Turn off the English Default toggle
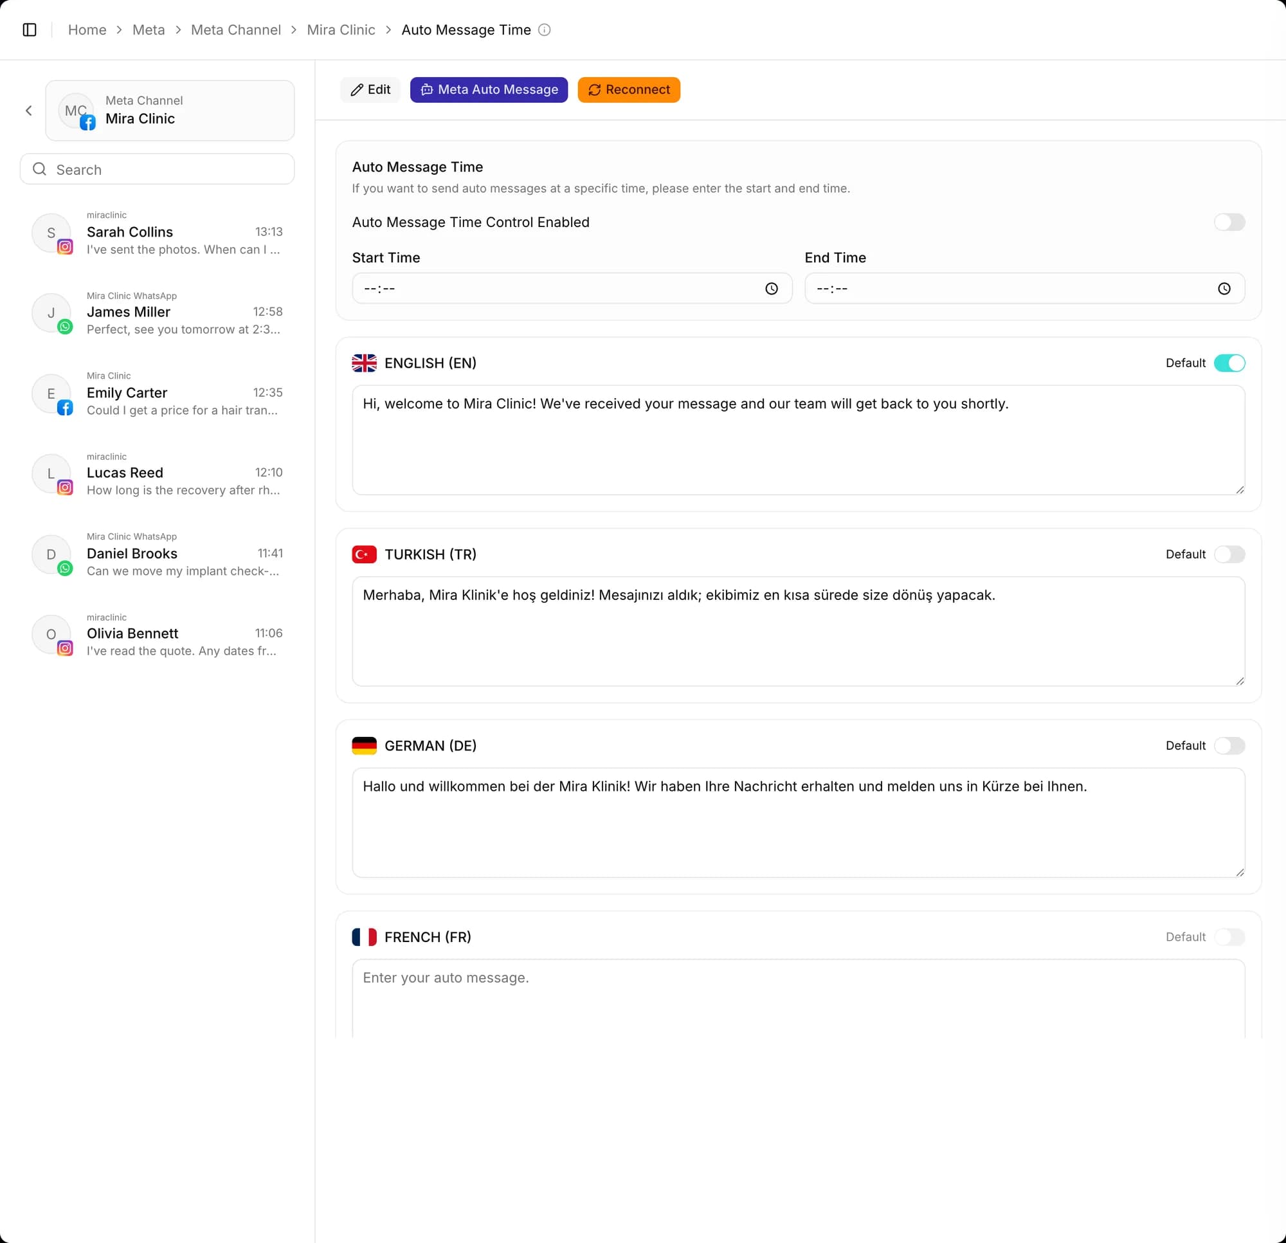The height and width of the screenshot is (1243, 1286). (1229, 363)
